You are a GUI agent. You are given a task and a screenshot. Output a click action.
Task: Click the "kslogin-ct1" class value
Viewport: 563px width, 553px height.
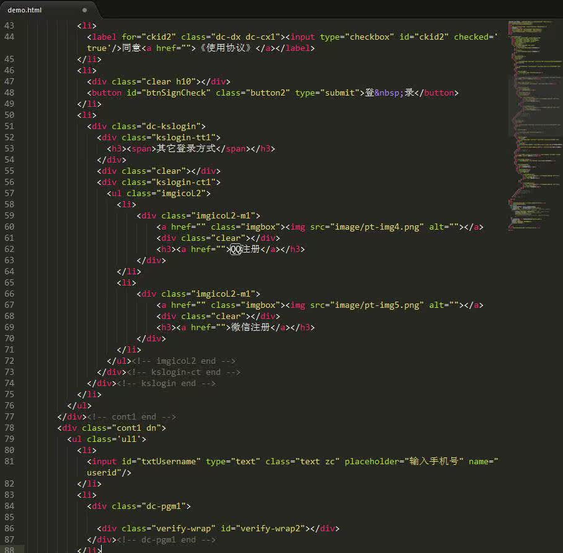tap(184, 182)
